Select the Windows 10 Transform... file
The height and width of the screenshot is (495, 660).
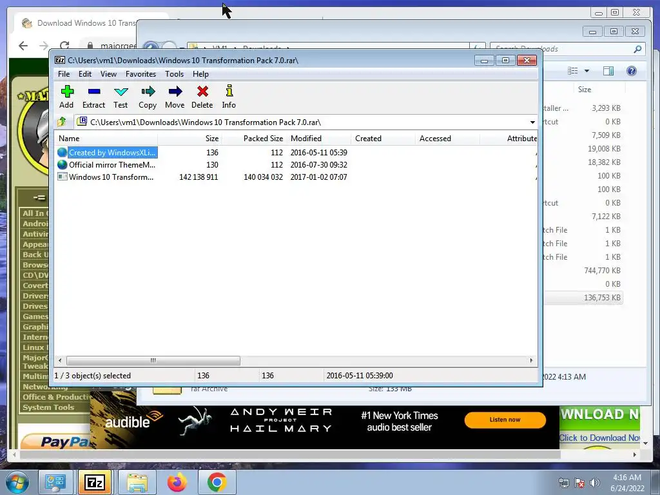(111, 177)
